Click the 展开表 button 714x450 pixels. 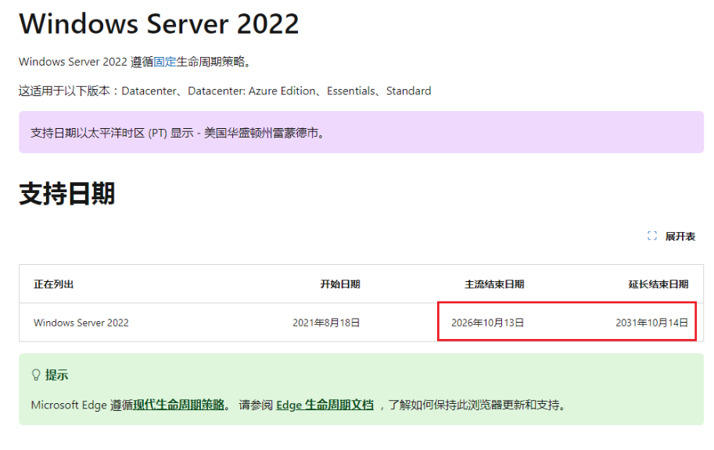click(x=671, y=236)
